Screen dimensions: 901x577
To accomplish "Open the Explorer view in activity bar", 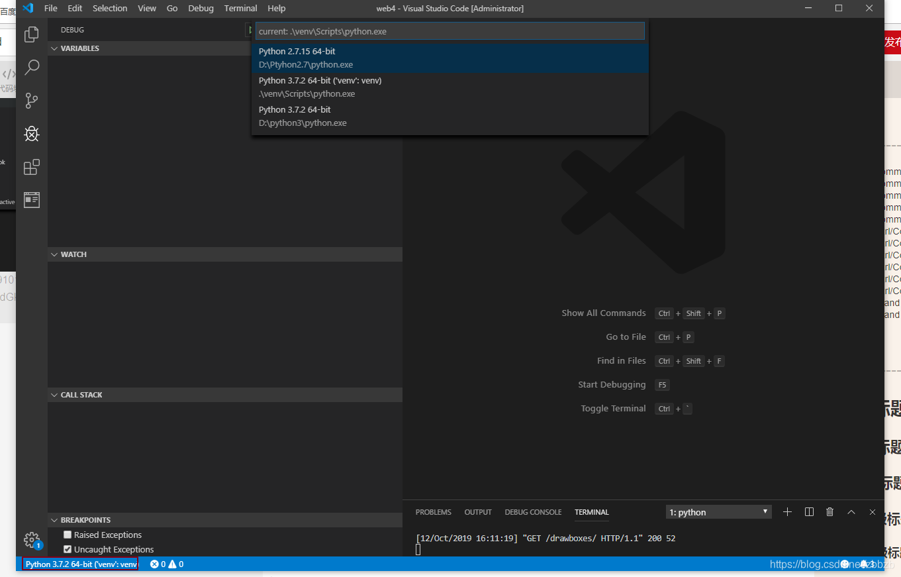I will click(31, 34).
